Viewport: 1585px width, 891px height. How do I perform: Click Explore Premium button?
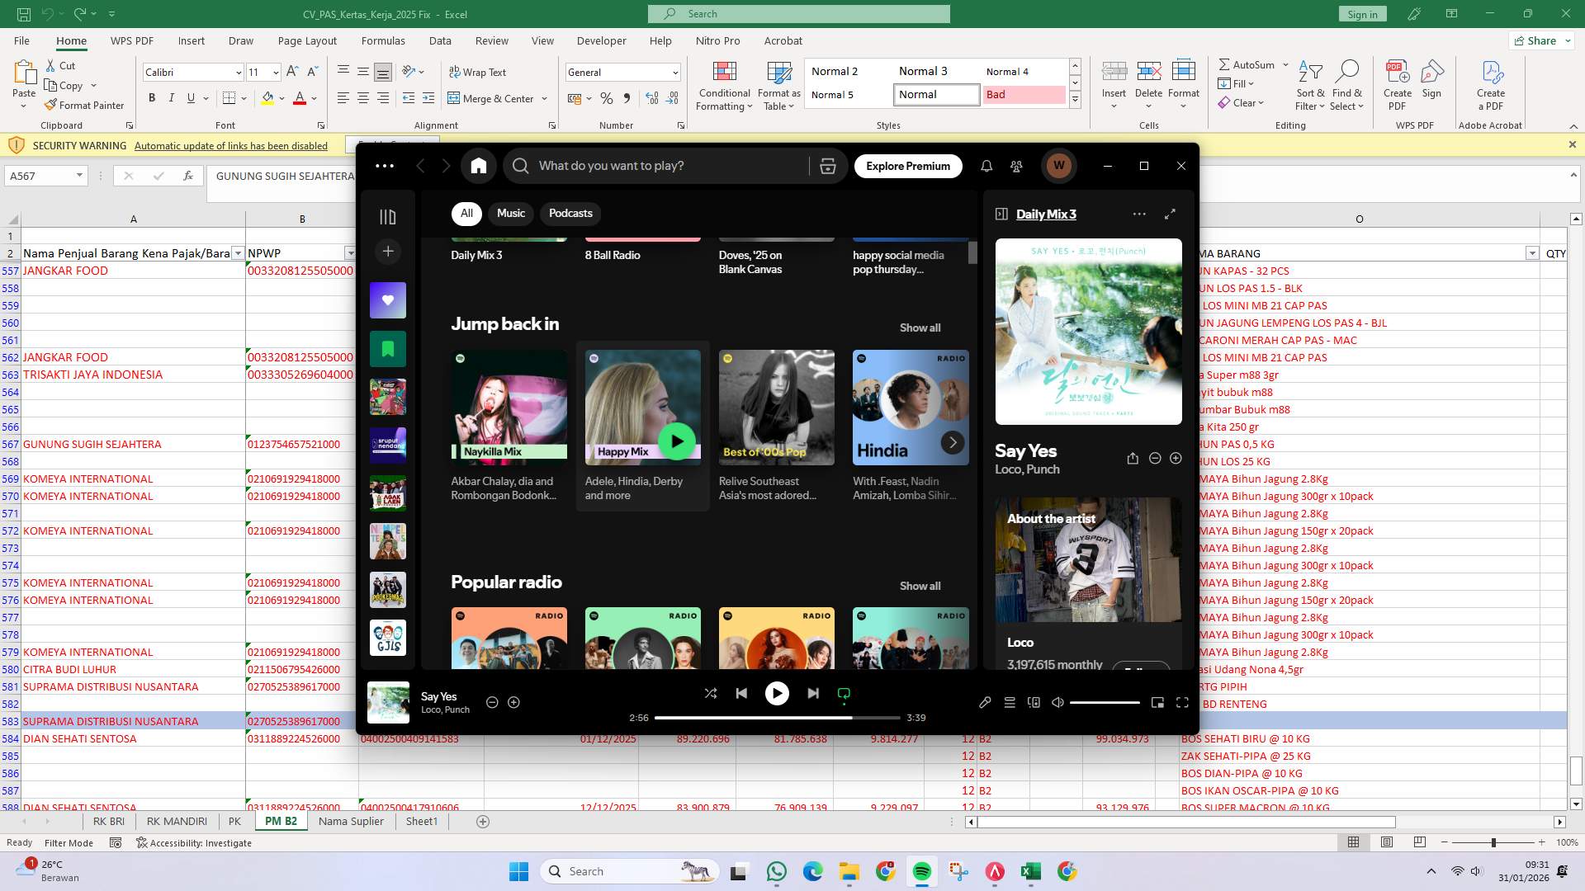point(908,166)
